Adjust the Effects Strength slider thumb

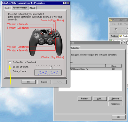tap(52, 68)
